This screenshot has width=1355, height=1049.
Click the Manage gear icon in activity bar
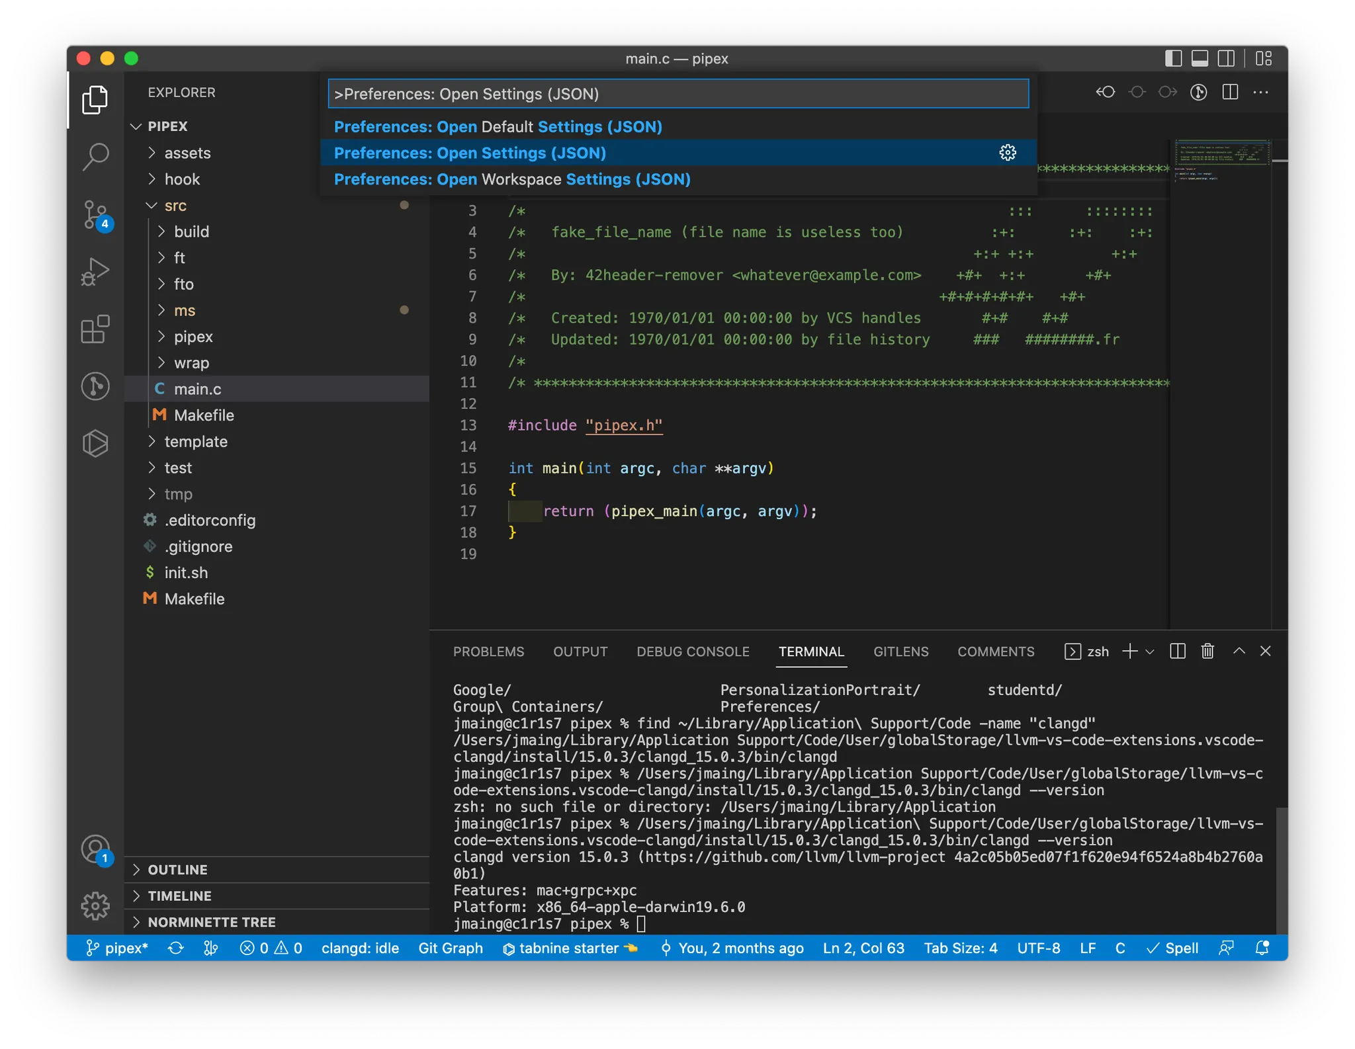(x=95, y=905)
